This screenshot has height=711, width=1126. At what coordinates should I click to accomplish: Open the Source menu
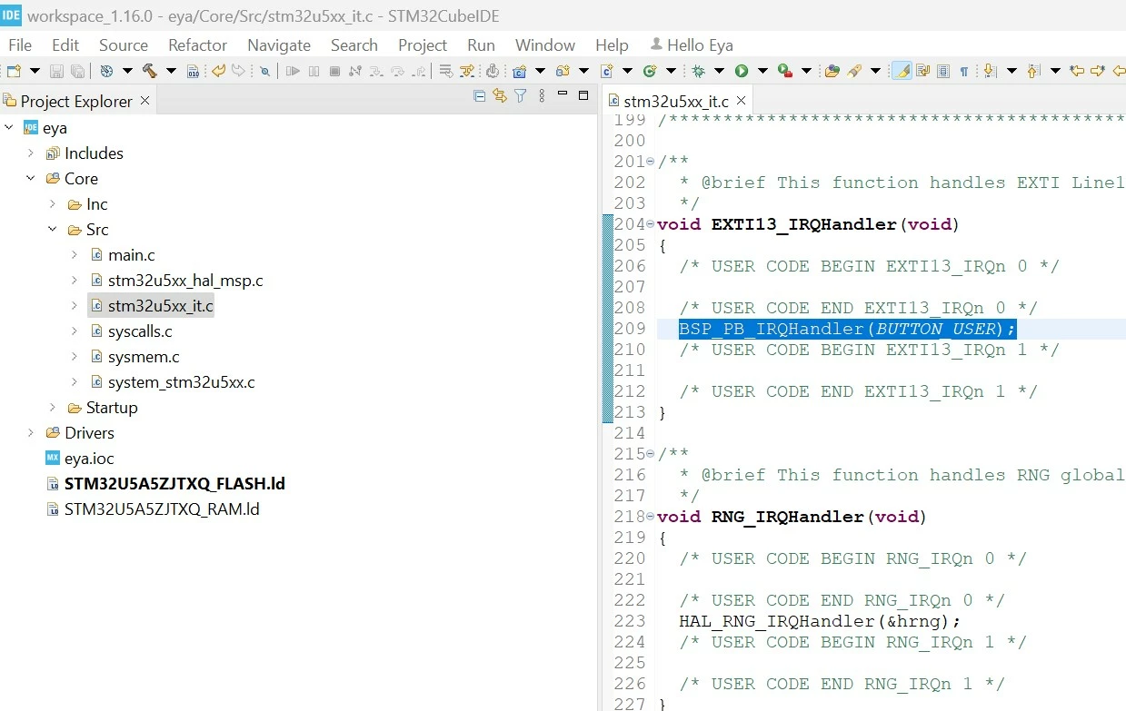click(x=124, y=44)
